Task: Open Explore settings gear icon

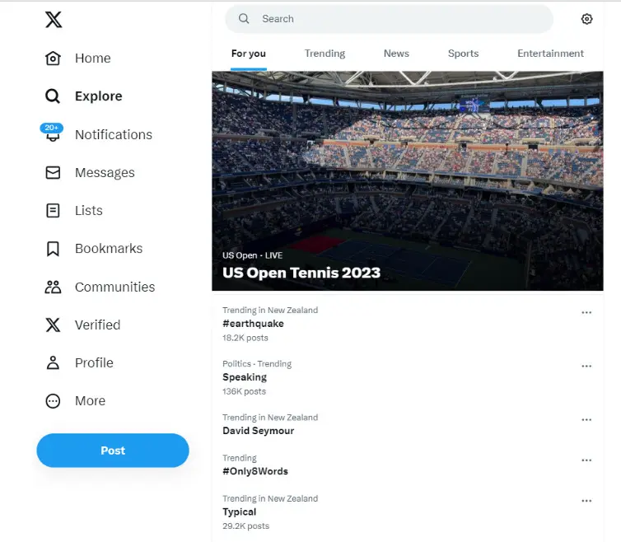Action: coord(586,19)
